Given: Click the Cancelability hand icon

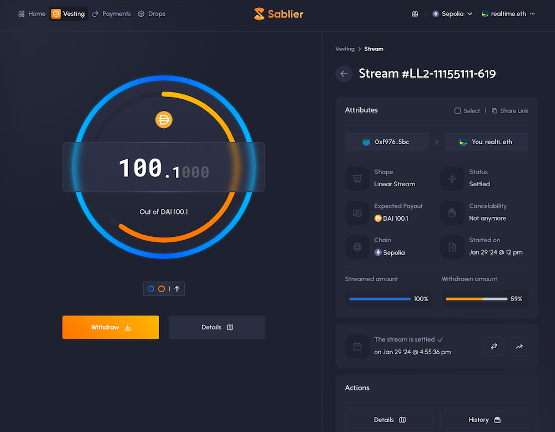Looking at the screenshot, I should [x=452, y=212].
